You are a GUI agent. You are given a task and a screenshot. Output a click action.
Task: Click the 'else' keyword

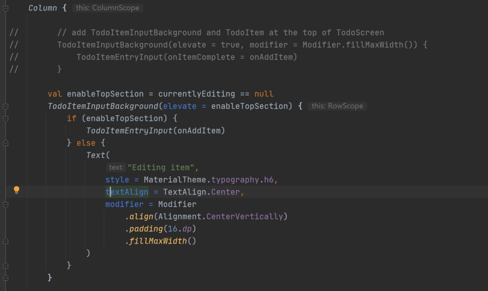click(x=86, y=143)
